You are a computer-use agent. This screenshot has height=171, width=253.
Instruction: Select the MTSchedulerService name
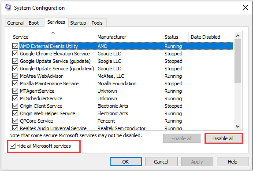(x=41, y=98)
